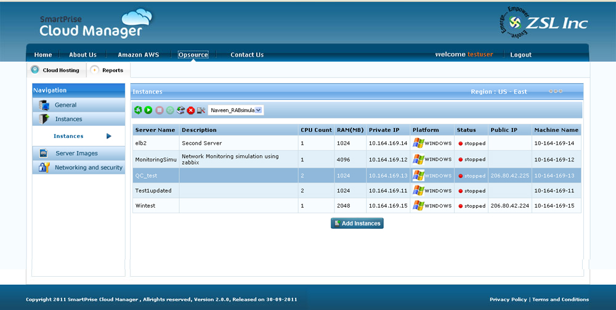Select the Instances sub-item with arrow

68,136
